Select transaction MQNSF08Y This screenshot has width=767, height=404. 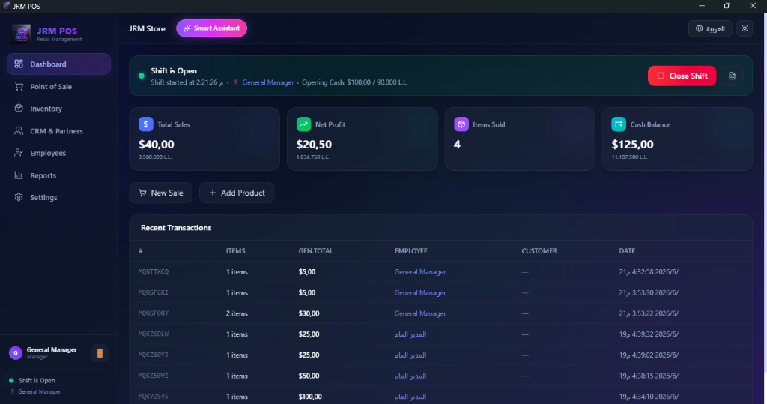coord(440,313)
